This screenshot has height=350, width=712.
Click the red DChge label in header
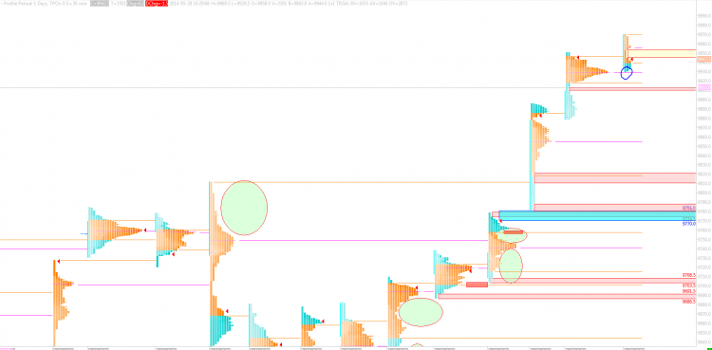tap(157, 3)
